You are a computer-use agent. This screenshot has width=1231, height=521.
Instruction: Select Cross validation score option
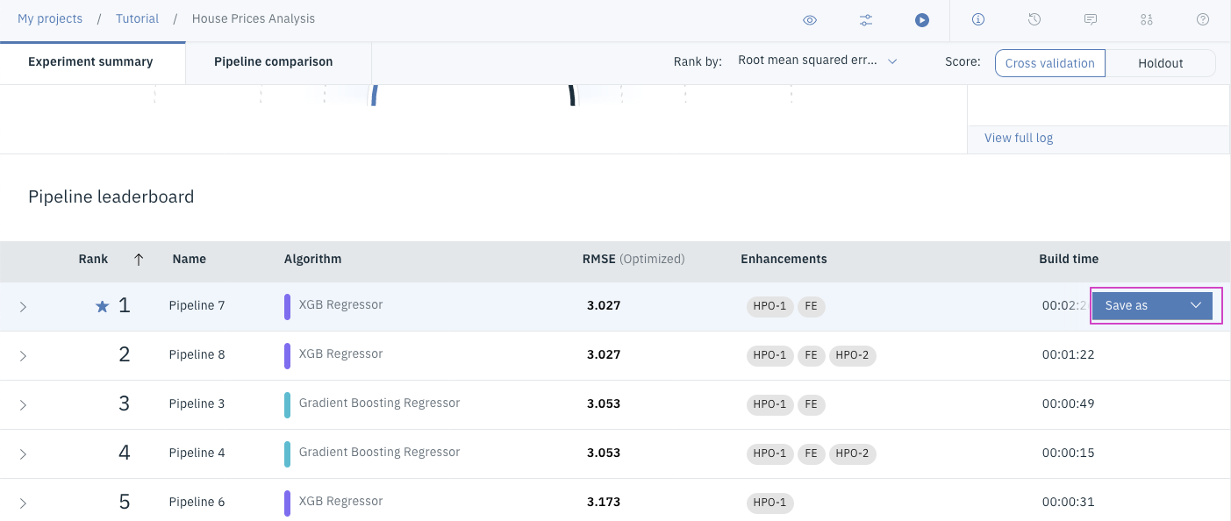pos(1049,63)
